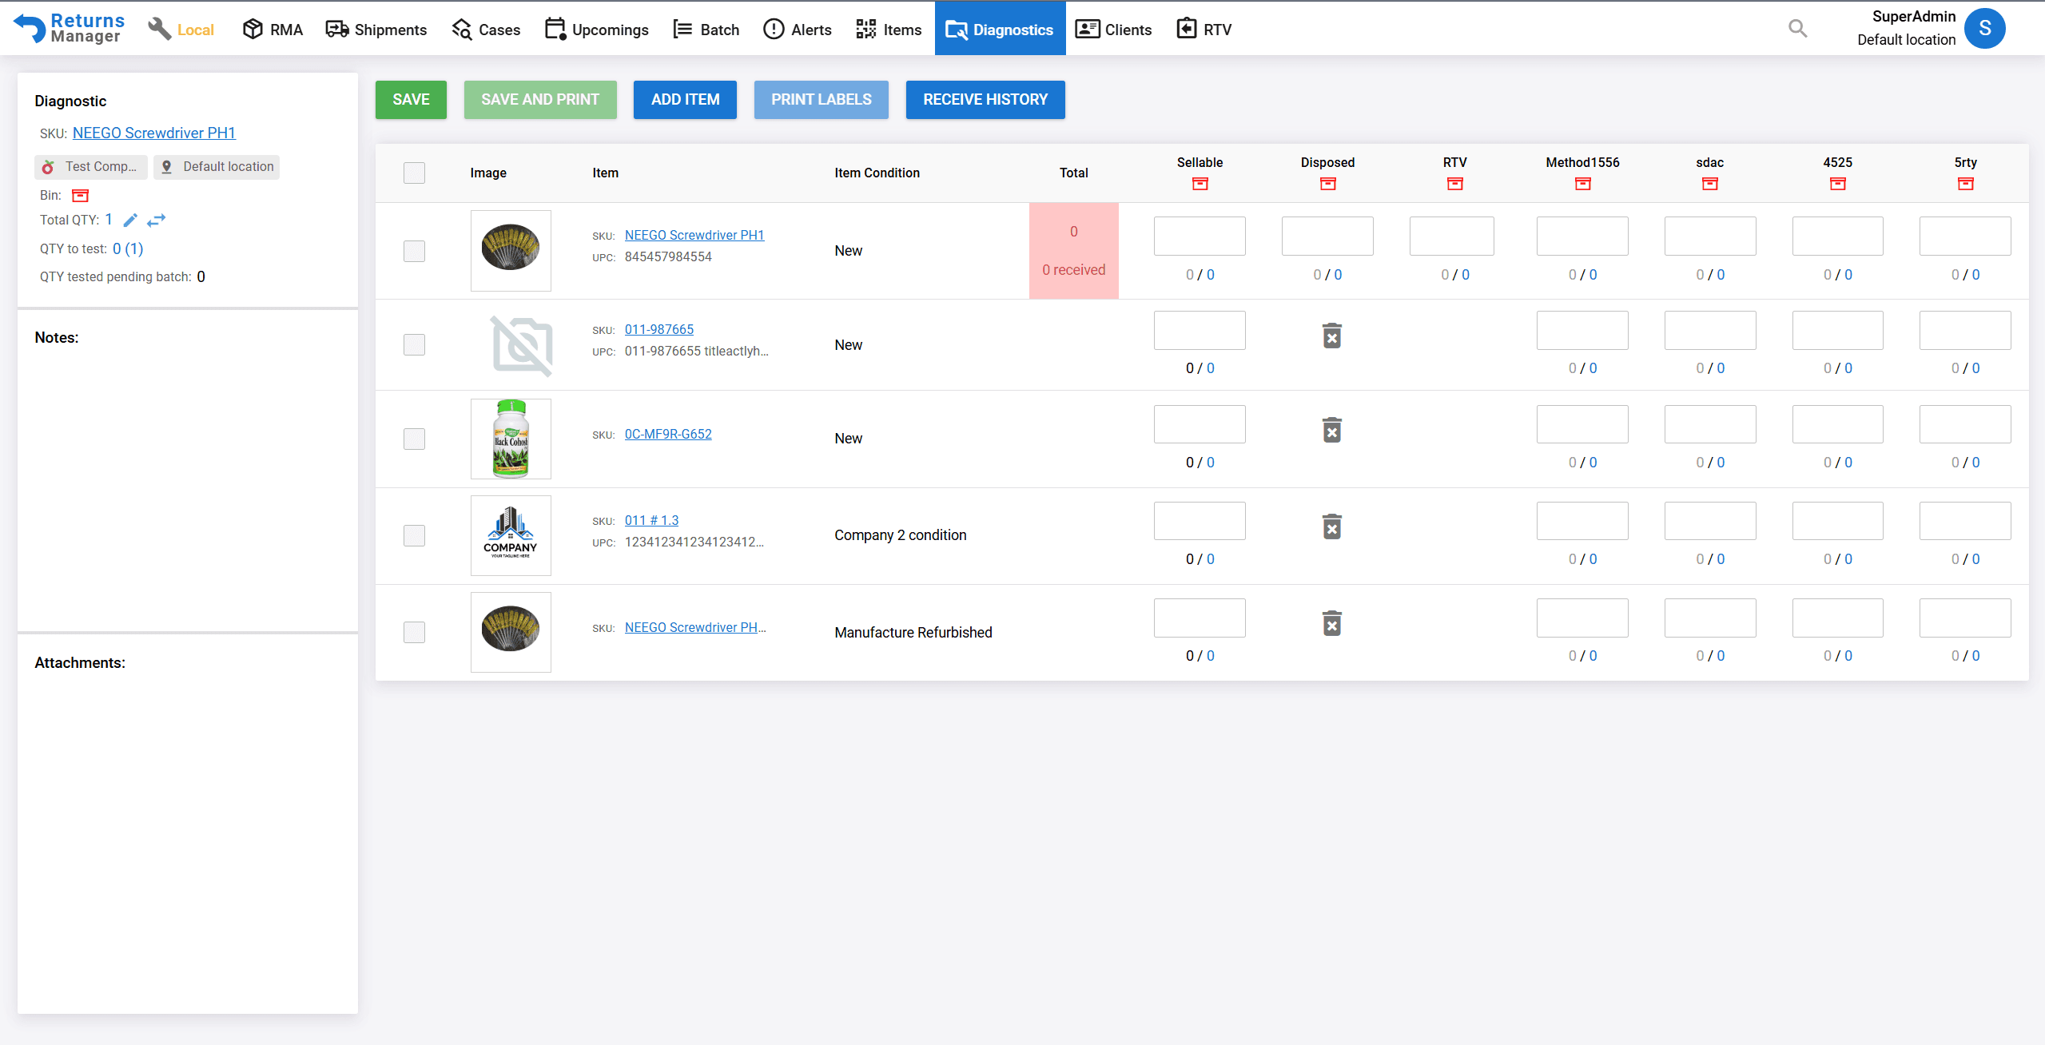Open the Local wrench menu
This screenshot has height=1045, width=2045.
click(x=181, y=30)
